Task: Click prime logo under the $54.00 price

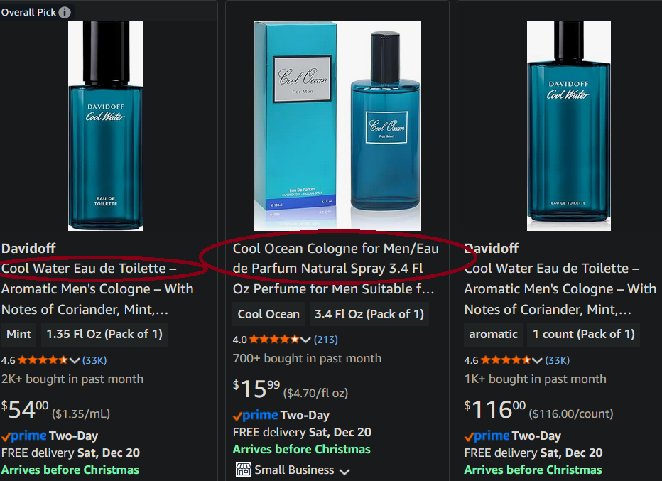Action: pyautogui.click(x=24, y=436)
